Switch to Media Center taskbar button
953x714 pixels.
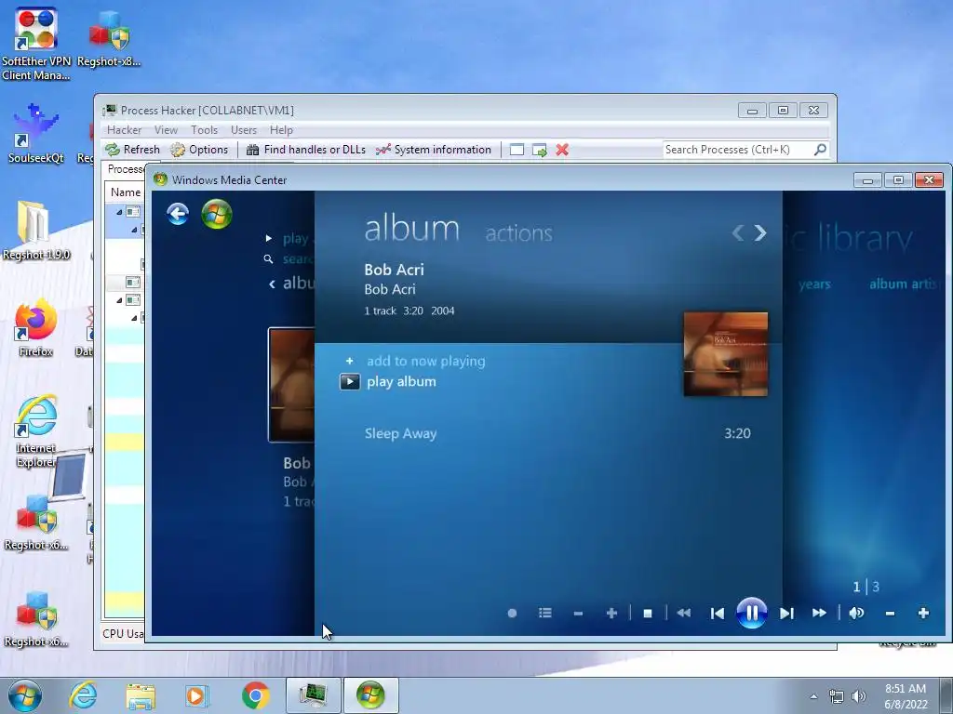point(370,695)
